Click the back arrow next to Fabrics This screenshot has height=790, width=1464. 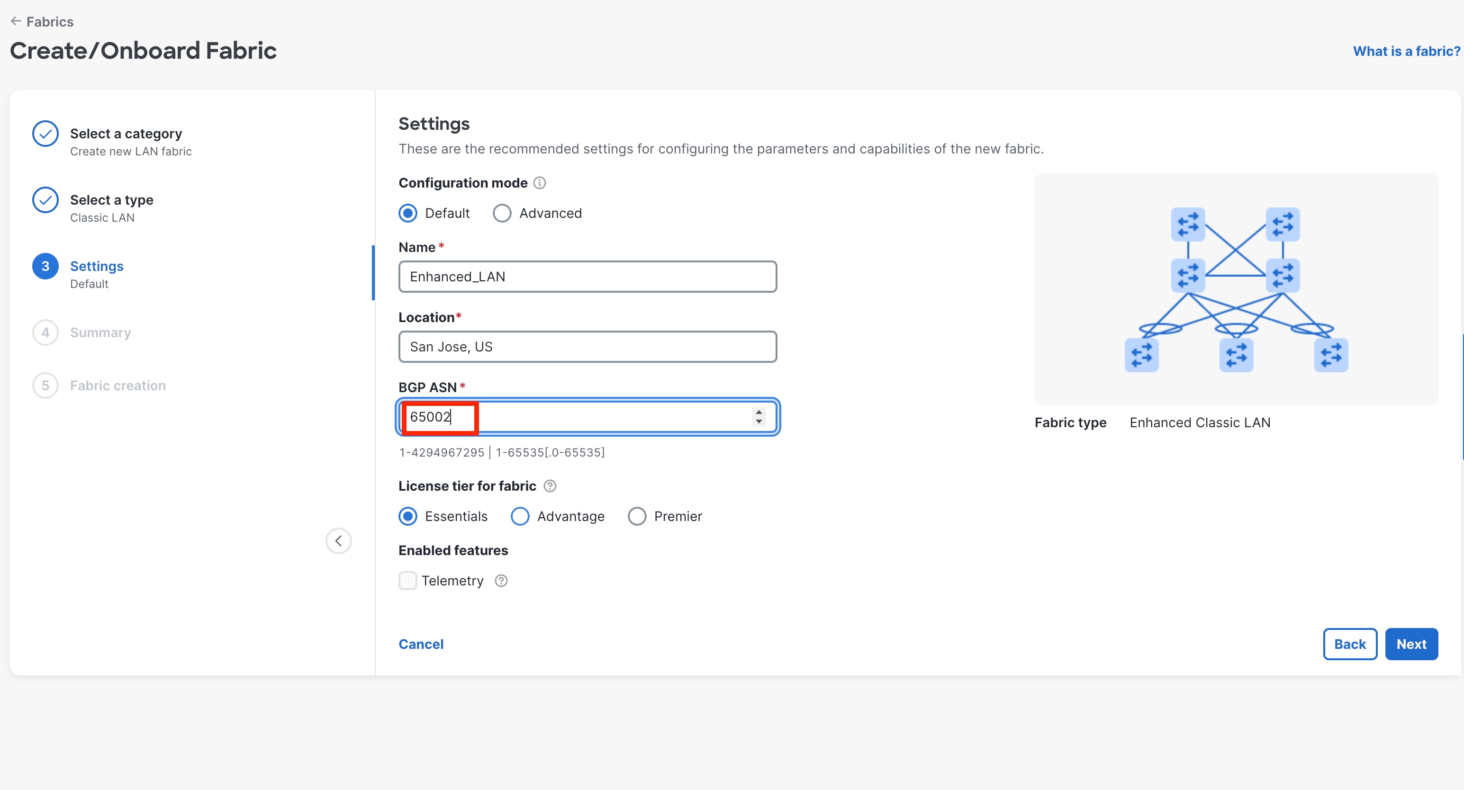[x=16, y=21]
